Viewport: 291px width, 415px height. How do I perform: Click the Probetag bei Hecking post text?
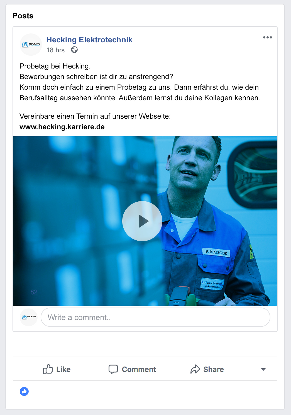click(55, 66)
